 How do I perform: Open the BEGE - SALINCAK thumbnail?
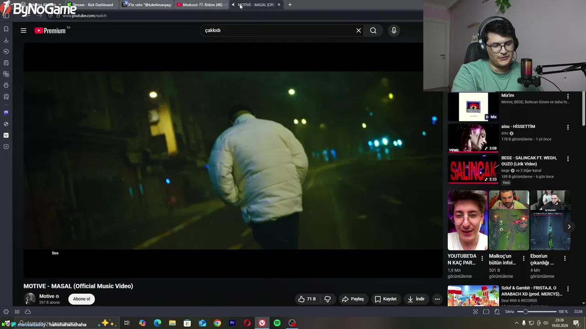[x=473, y=169]
